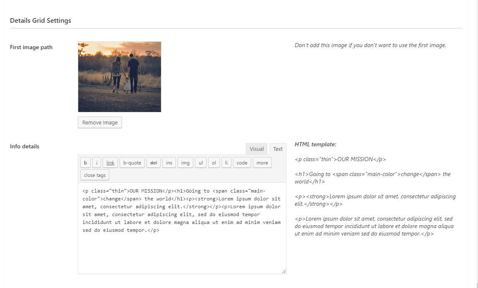Click the template line with 'OUR MISSION'

[340, 159]
